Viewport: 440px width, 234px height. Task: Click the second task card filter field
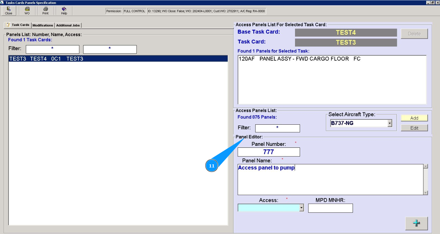pyautogui.click(x=110, y=49)
